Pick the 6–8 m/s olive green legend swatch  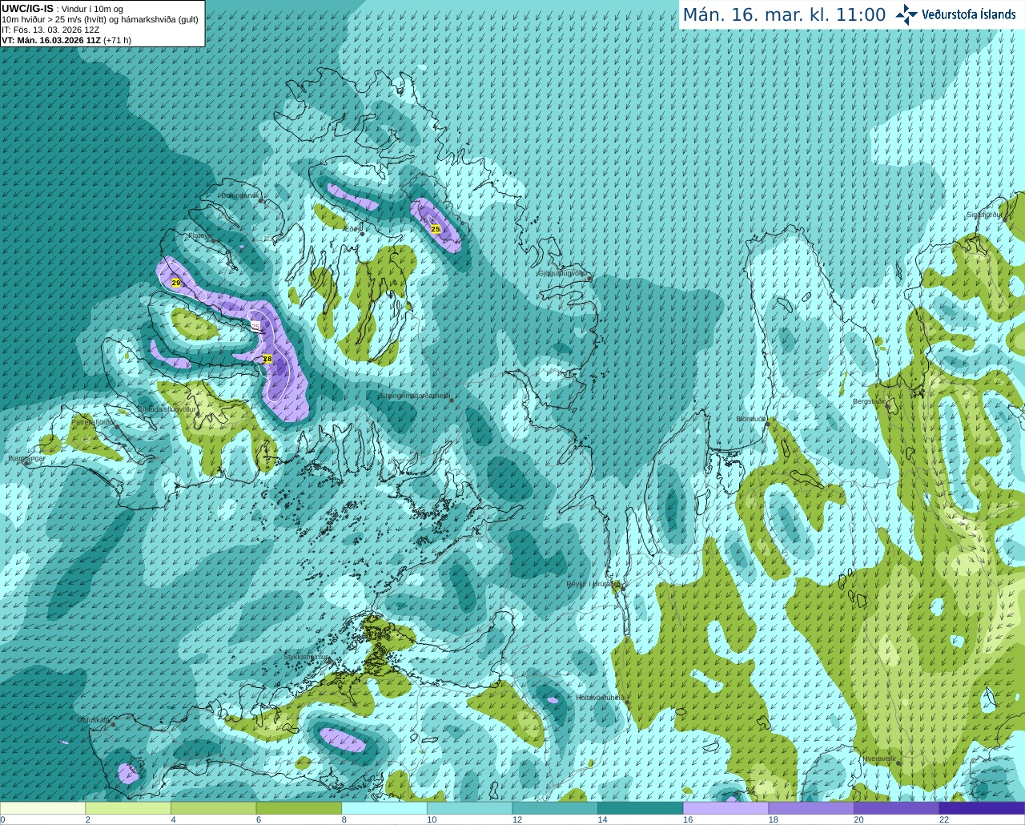pos(299,808)
